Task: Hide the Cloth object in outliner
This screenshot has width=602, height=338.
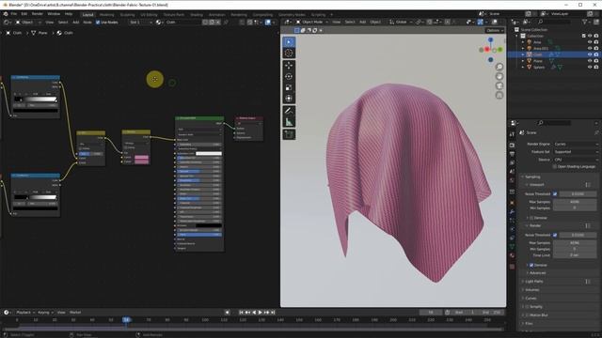Action: [590, 54]
